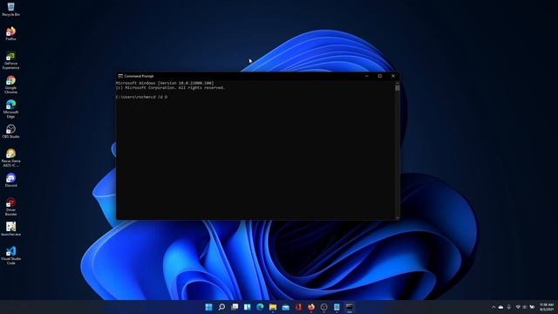Viewport: 558px width, 314px height.
Task: Select the launcher.exe desktop icon
Action: click(10, 229)
